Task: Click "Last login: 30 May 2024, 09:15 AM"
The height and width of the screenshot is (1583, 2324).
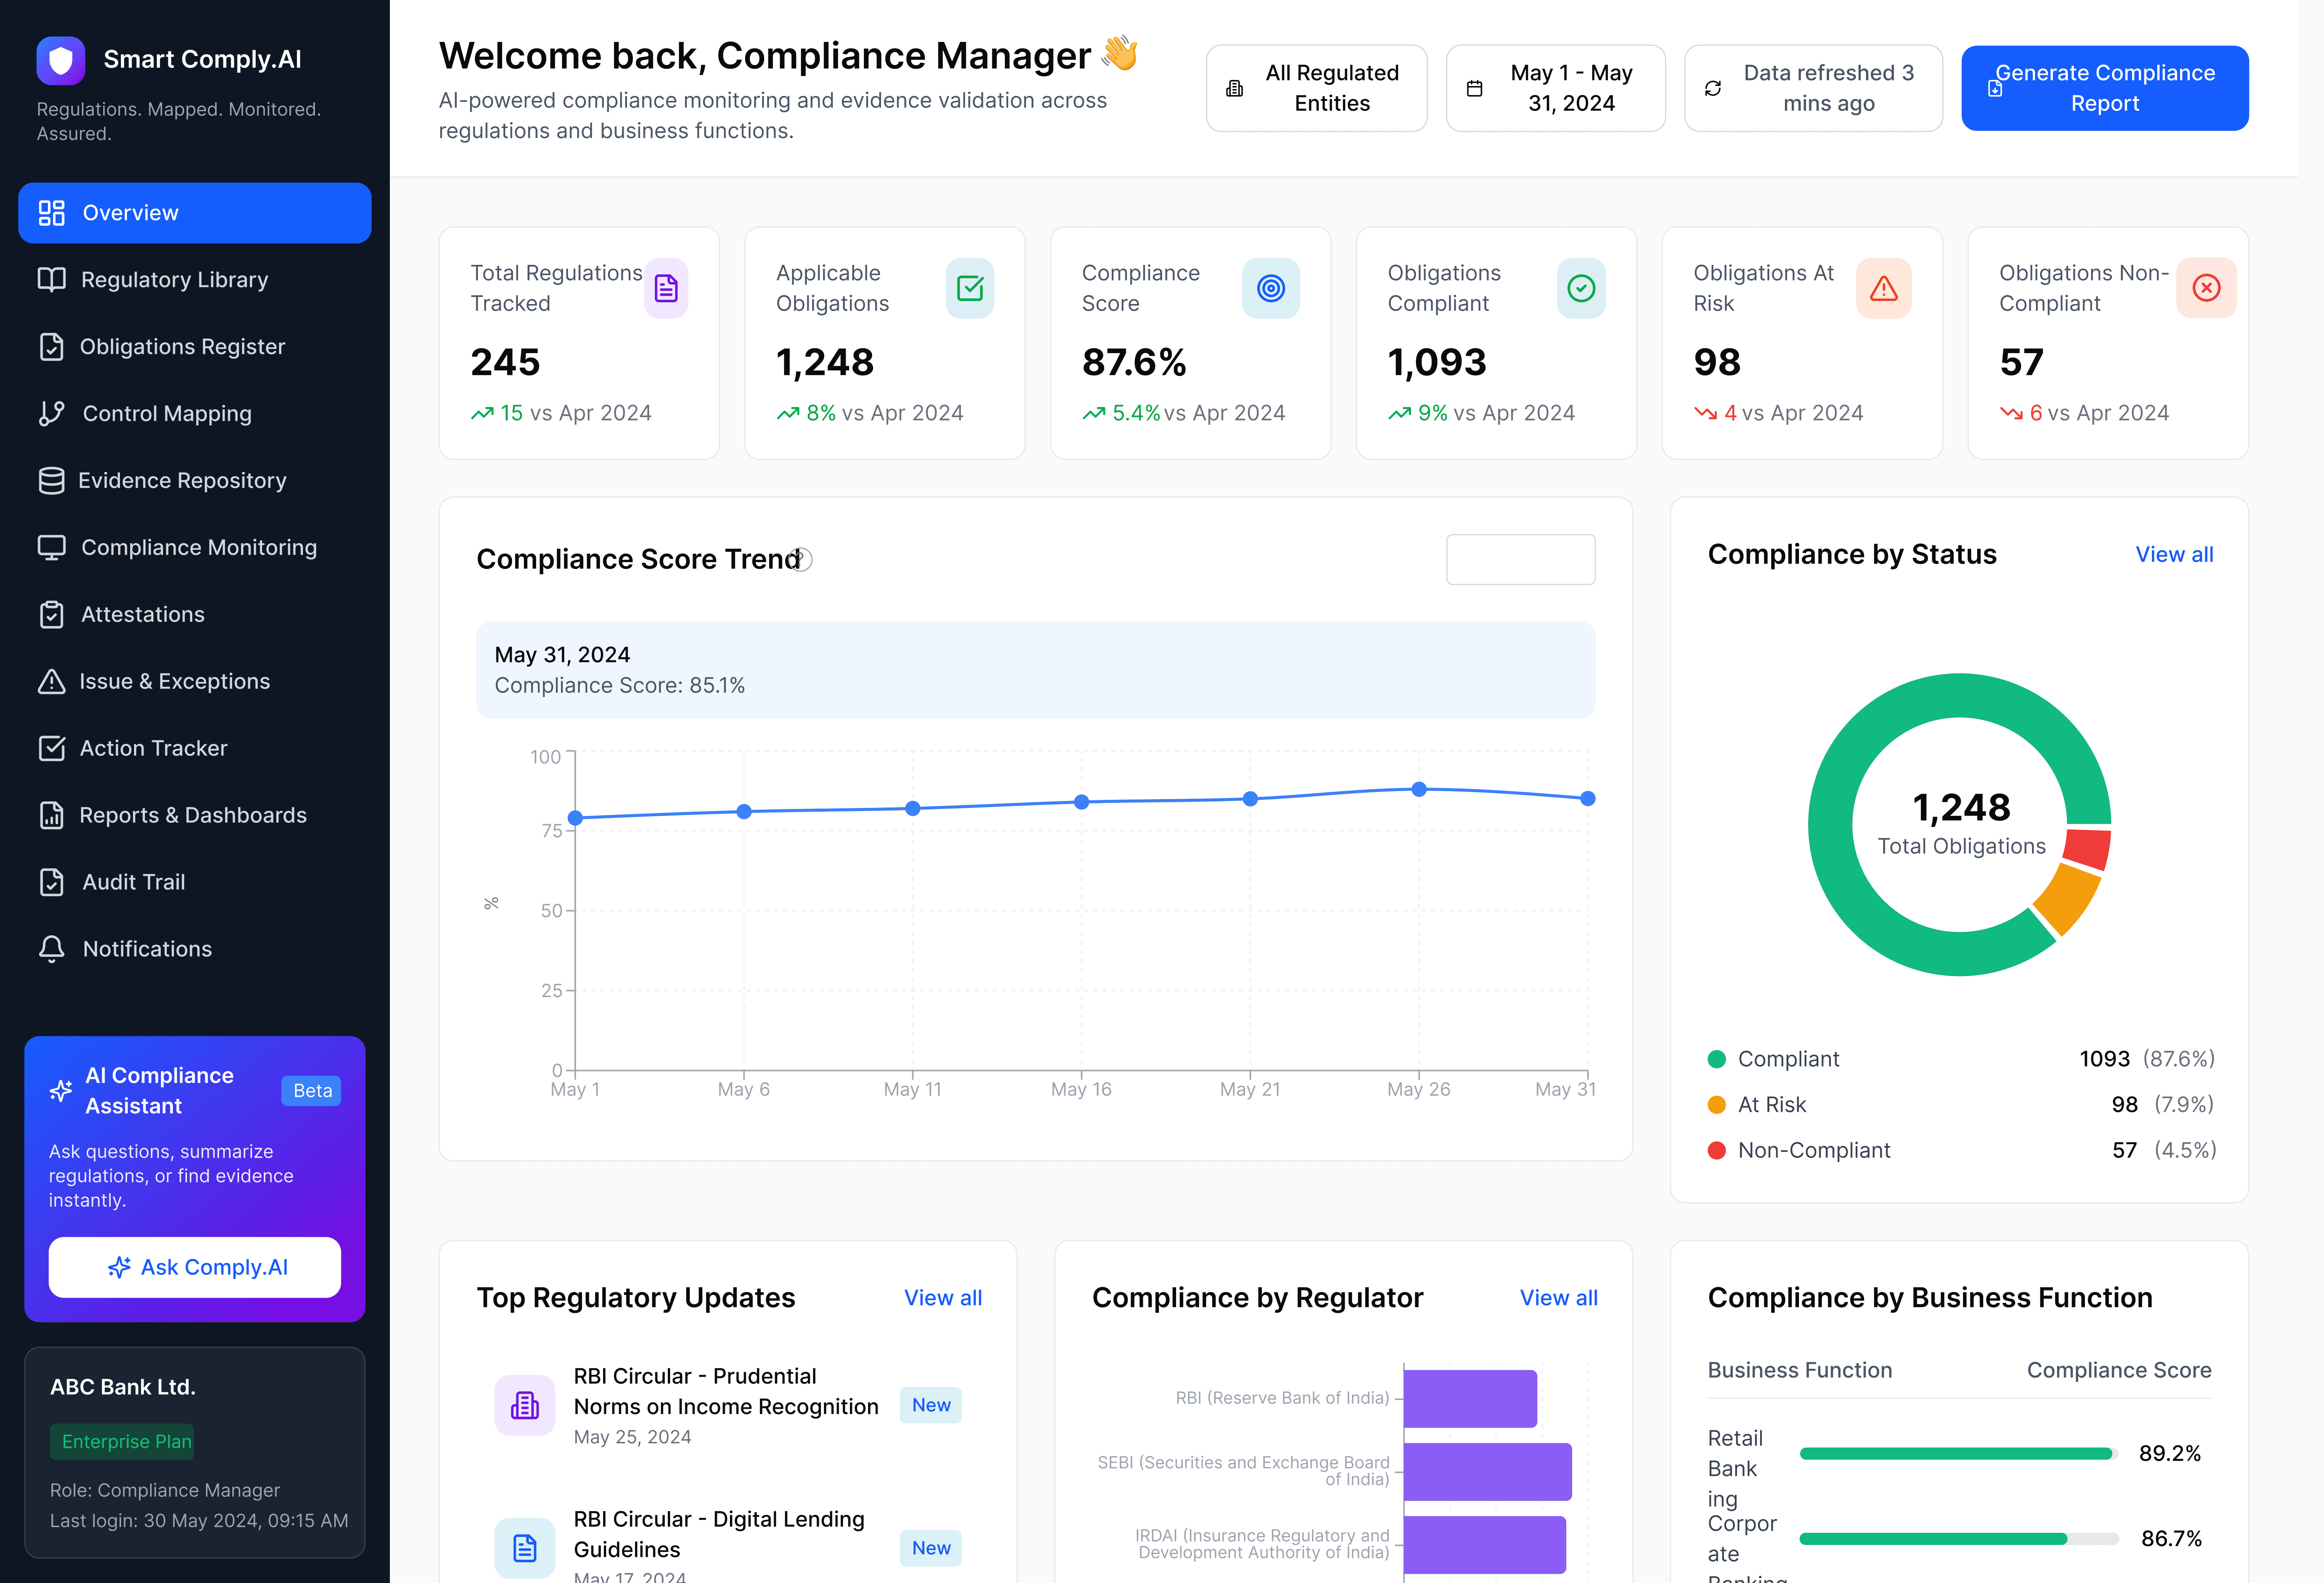Action: (x=199, y=1520)
